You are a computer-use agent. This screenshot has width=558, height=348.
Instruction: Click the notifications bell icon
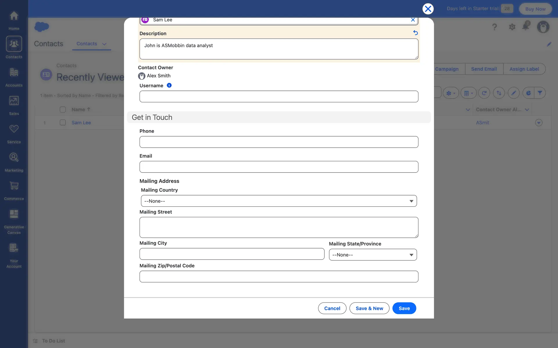click(526, 26)
